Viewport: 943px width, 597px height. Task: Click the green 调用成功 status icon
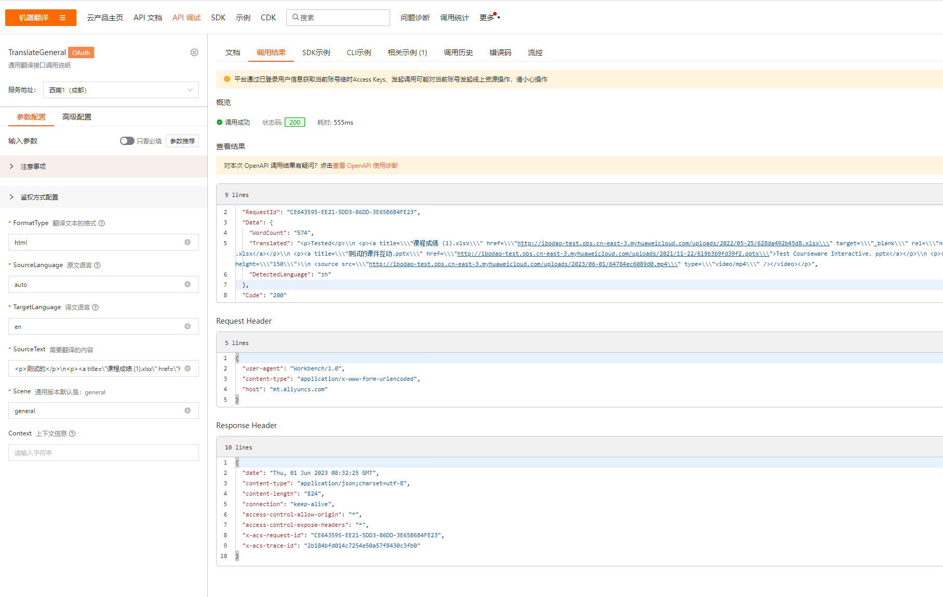[x=219, y=122]
